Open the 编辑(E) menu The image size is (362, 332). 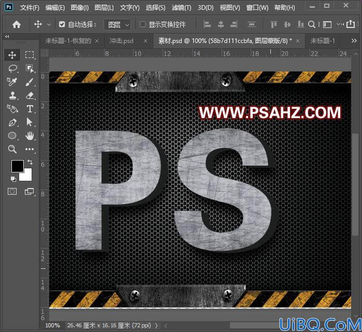click(55, 8)
